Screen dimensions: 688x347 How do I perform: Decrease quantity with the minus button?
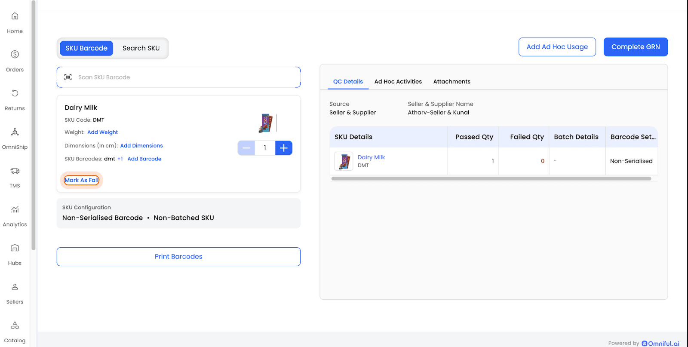pos(246,148)
